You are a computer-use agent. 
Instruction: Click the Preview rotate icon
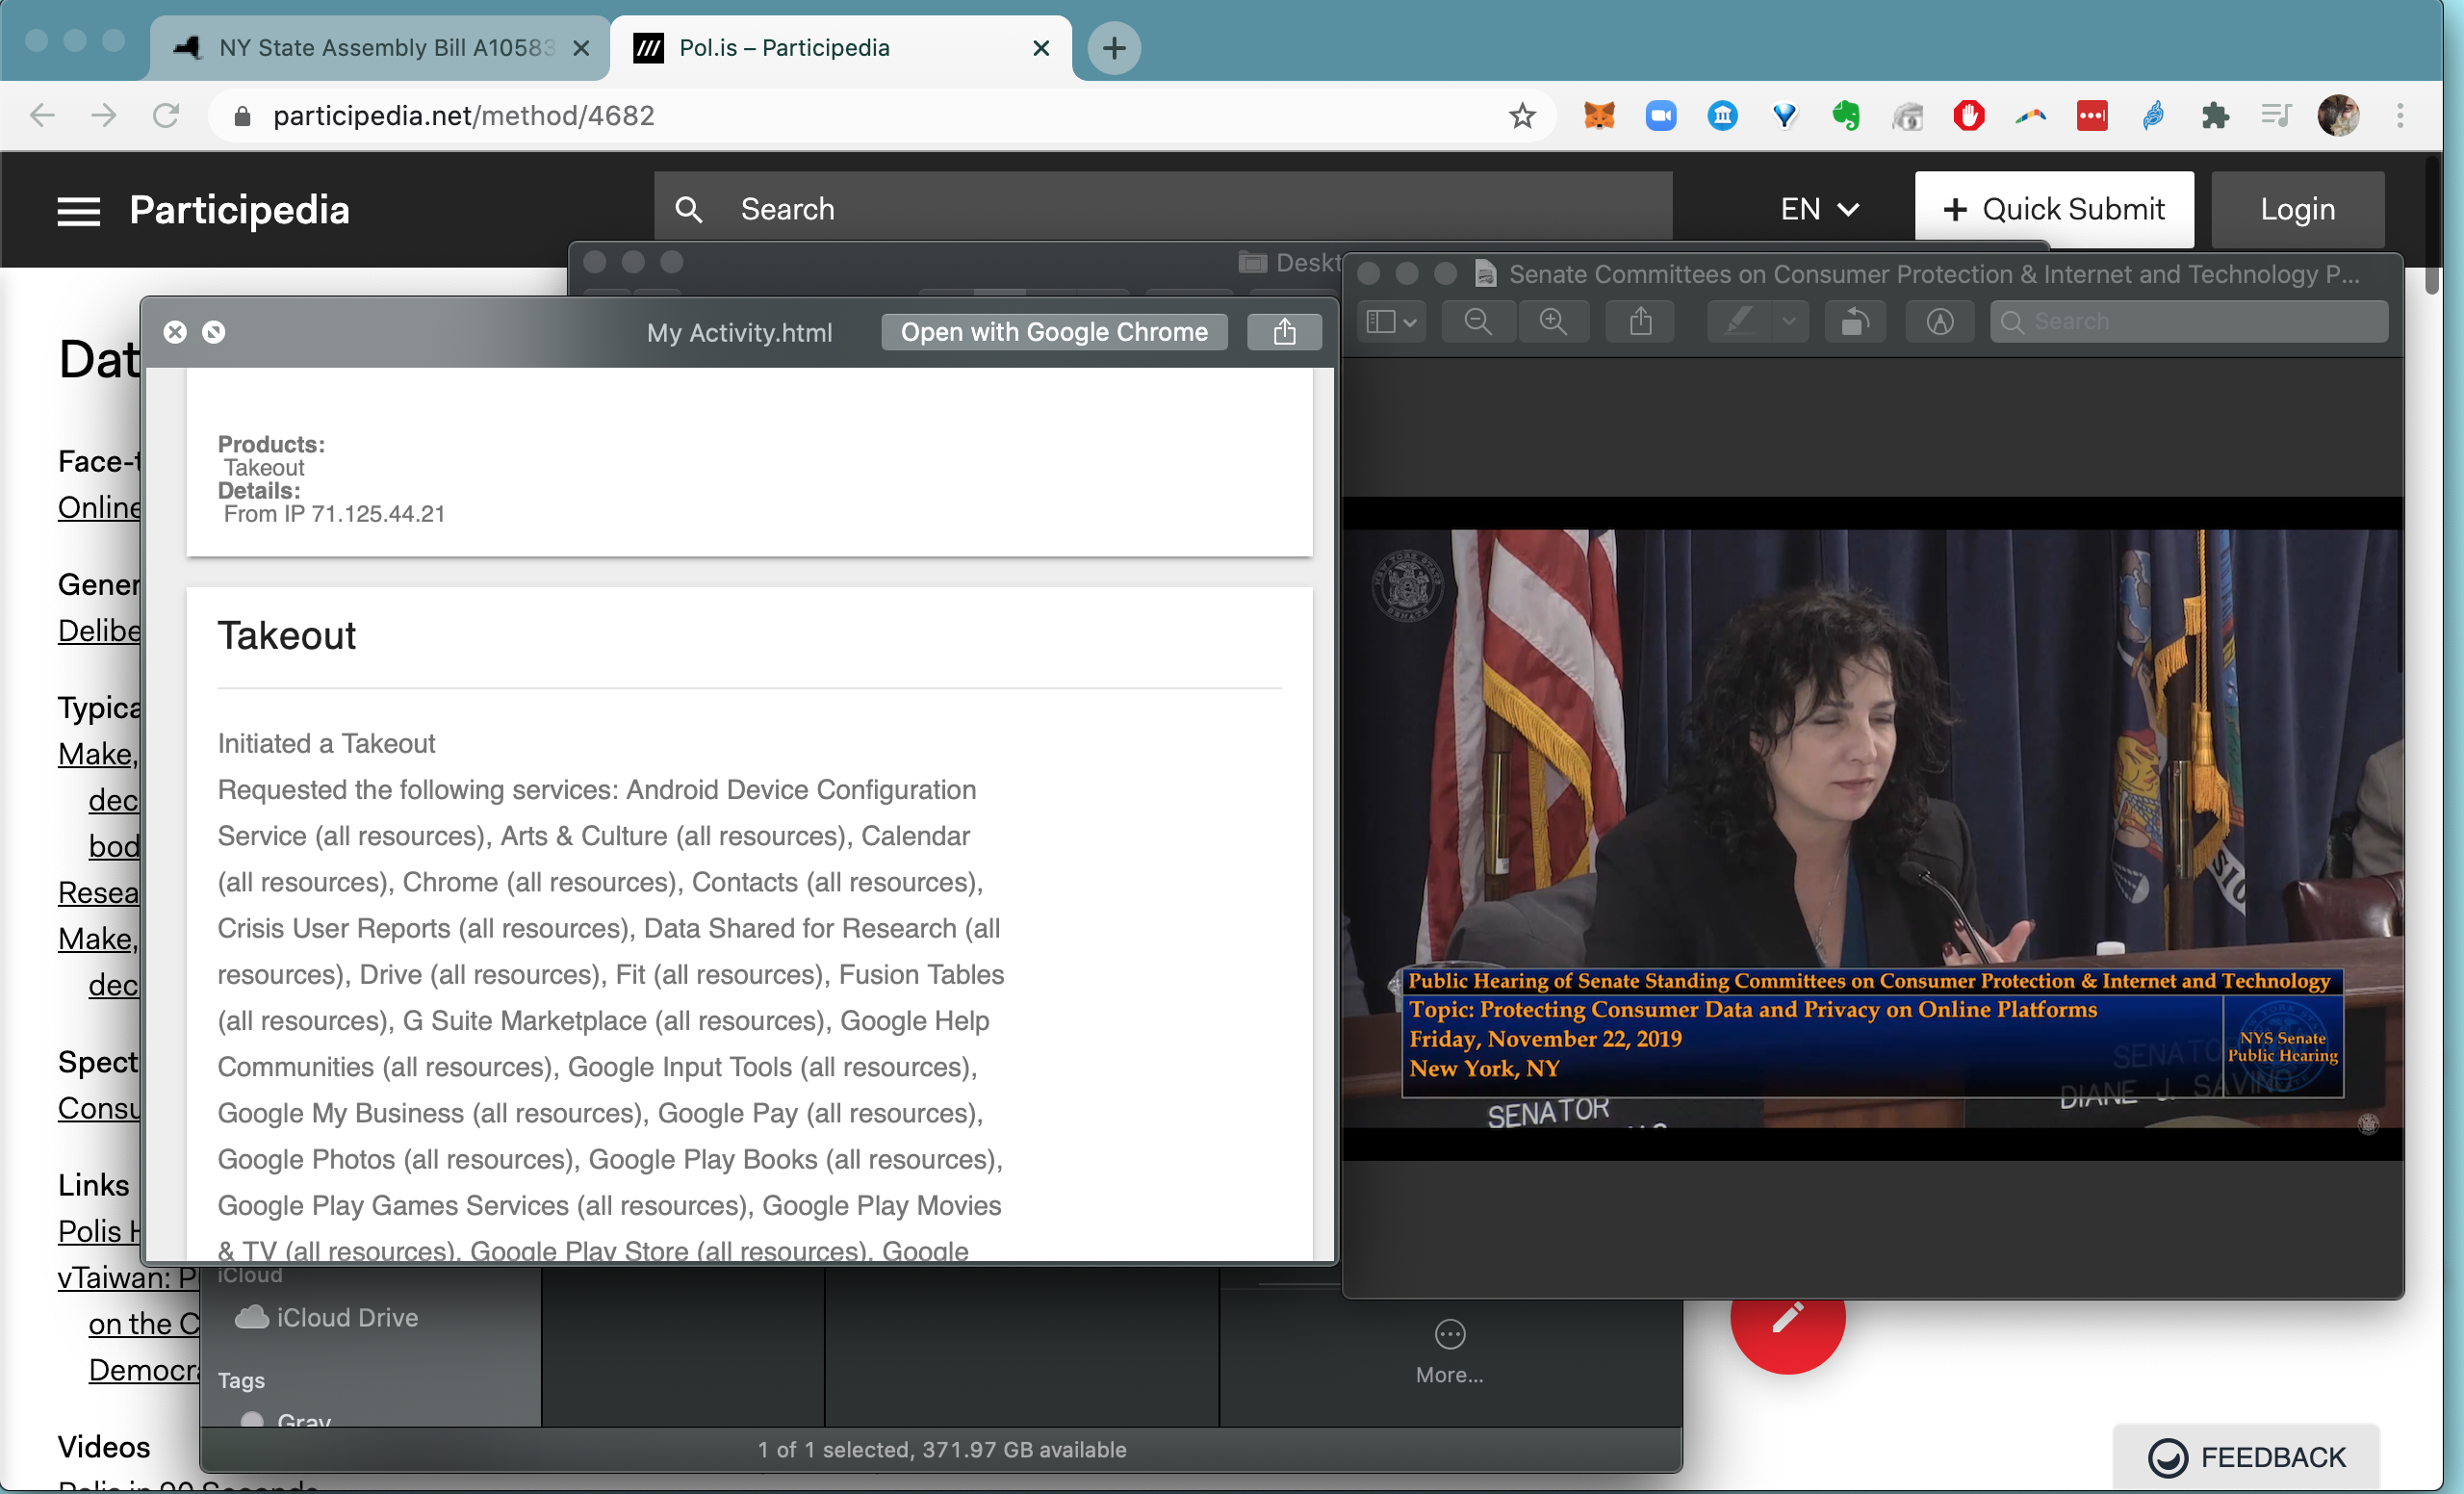pos(1855,322)
